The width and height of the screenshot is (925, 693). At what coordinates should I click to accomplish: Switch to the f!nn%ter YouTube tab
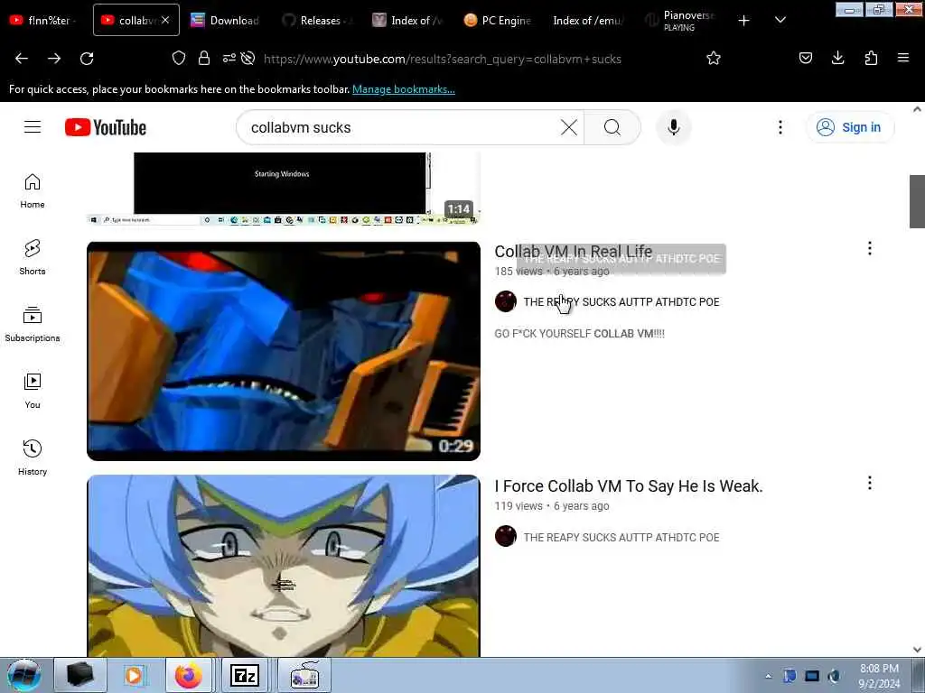coord(42,20)
